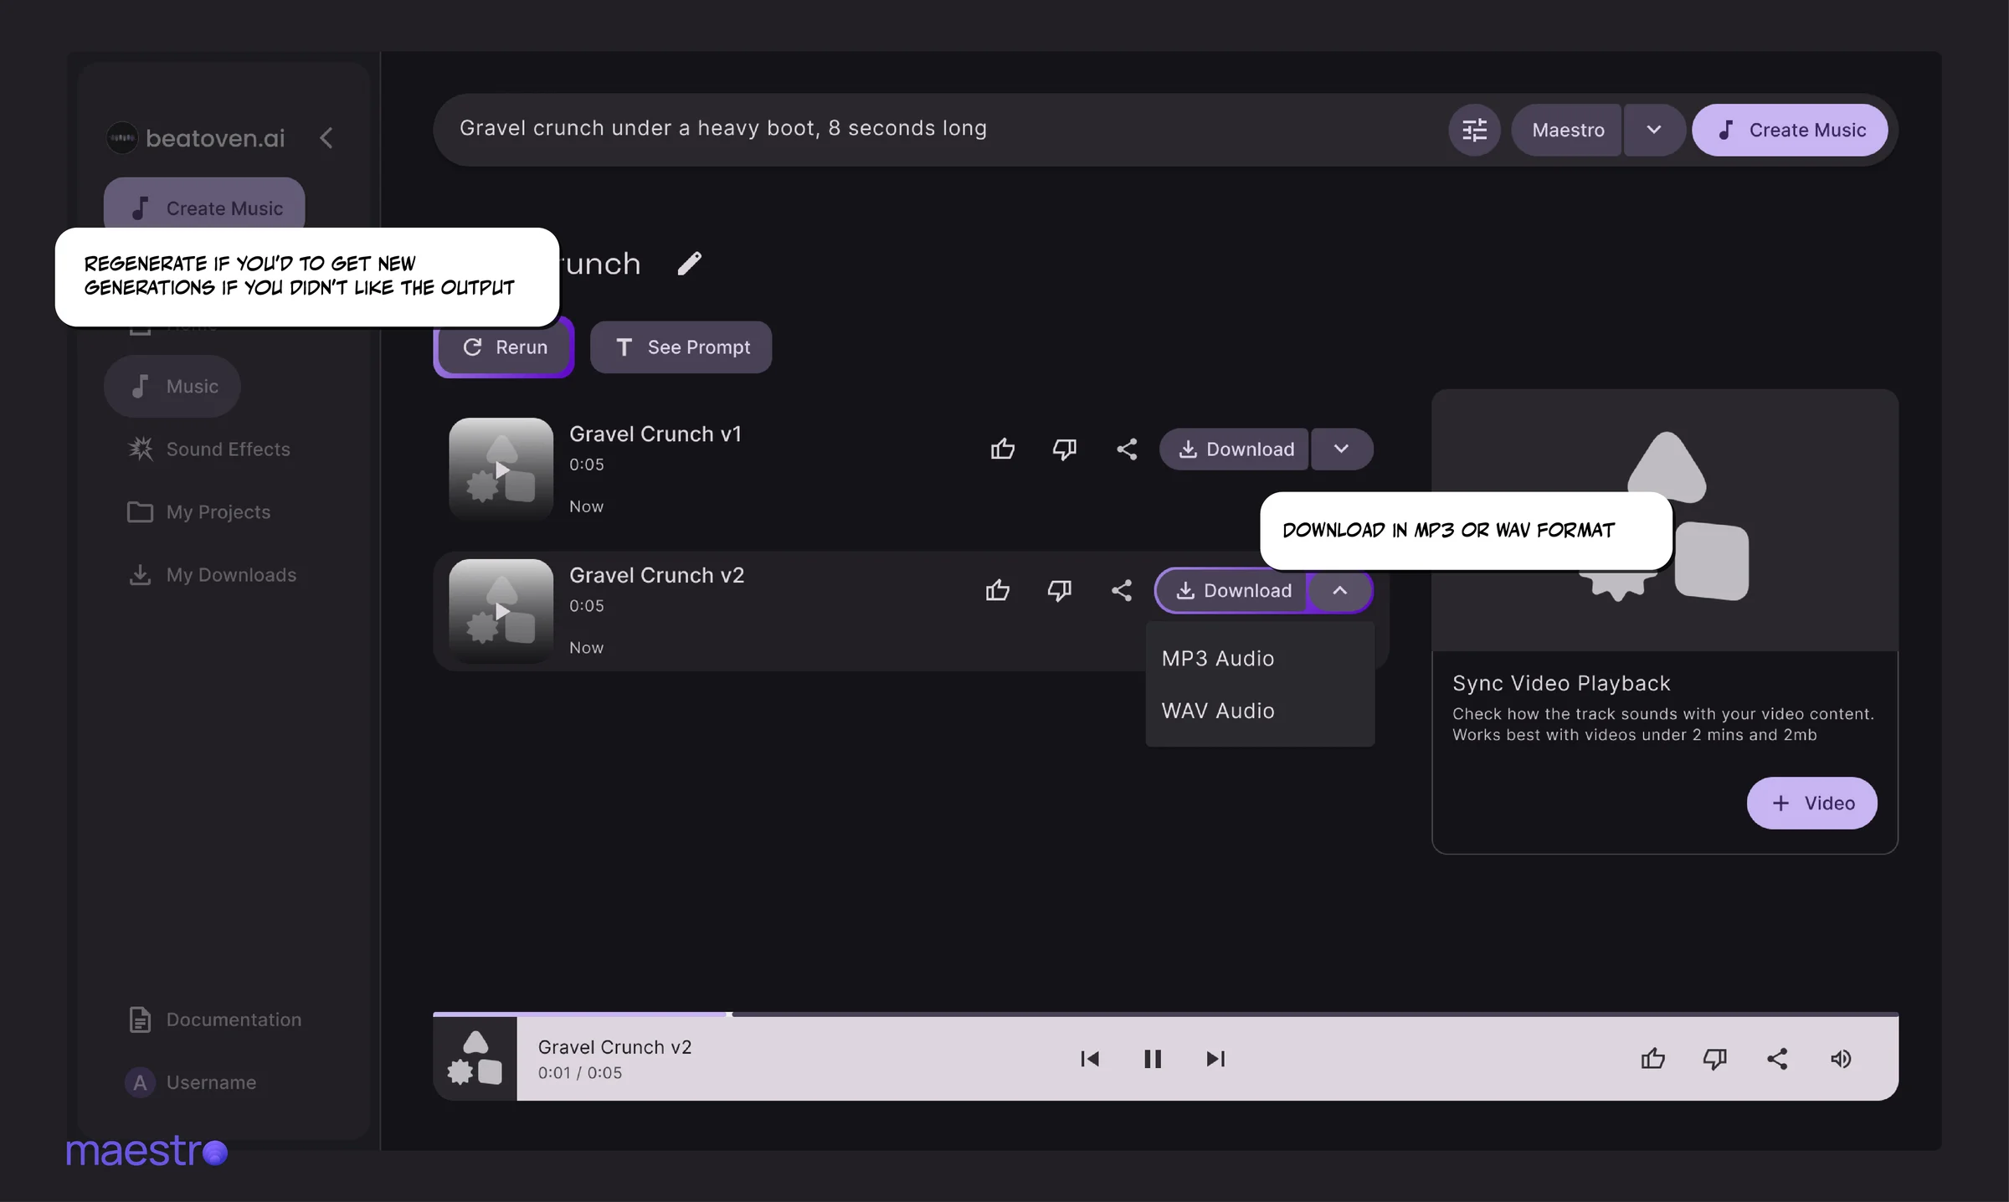Share Gravel Crunch v1
The width and height of the screenshot is (2009, 1202).
(x=1127, y=449)
